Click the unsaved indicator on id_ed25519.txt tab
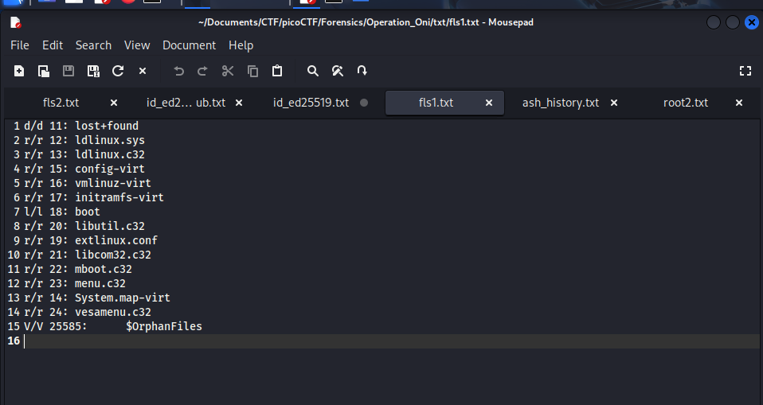763x405 pixels. click(364, 103)
